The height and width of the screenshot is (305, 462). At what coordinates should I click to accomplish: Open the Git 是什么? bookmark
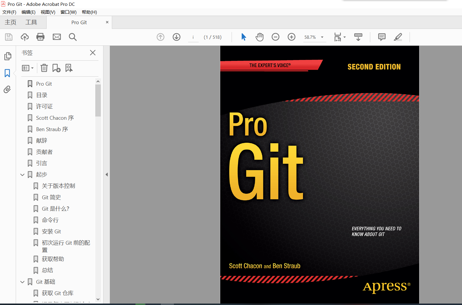point(56,209)
